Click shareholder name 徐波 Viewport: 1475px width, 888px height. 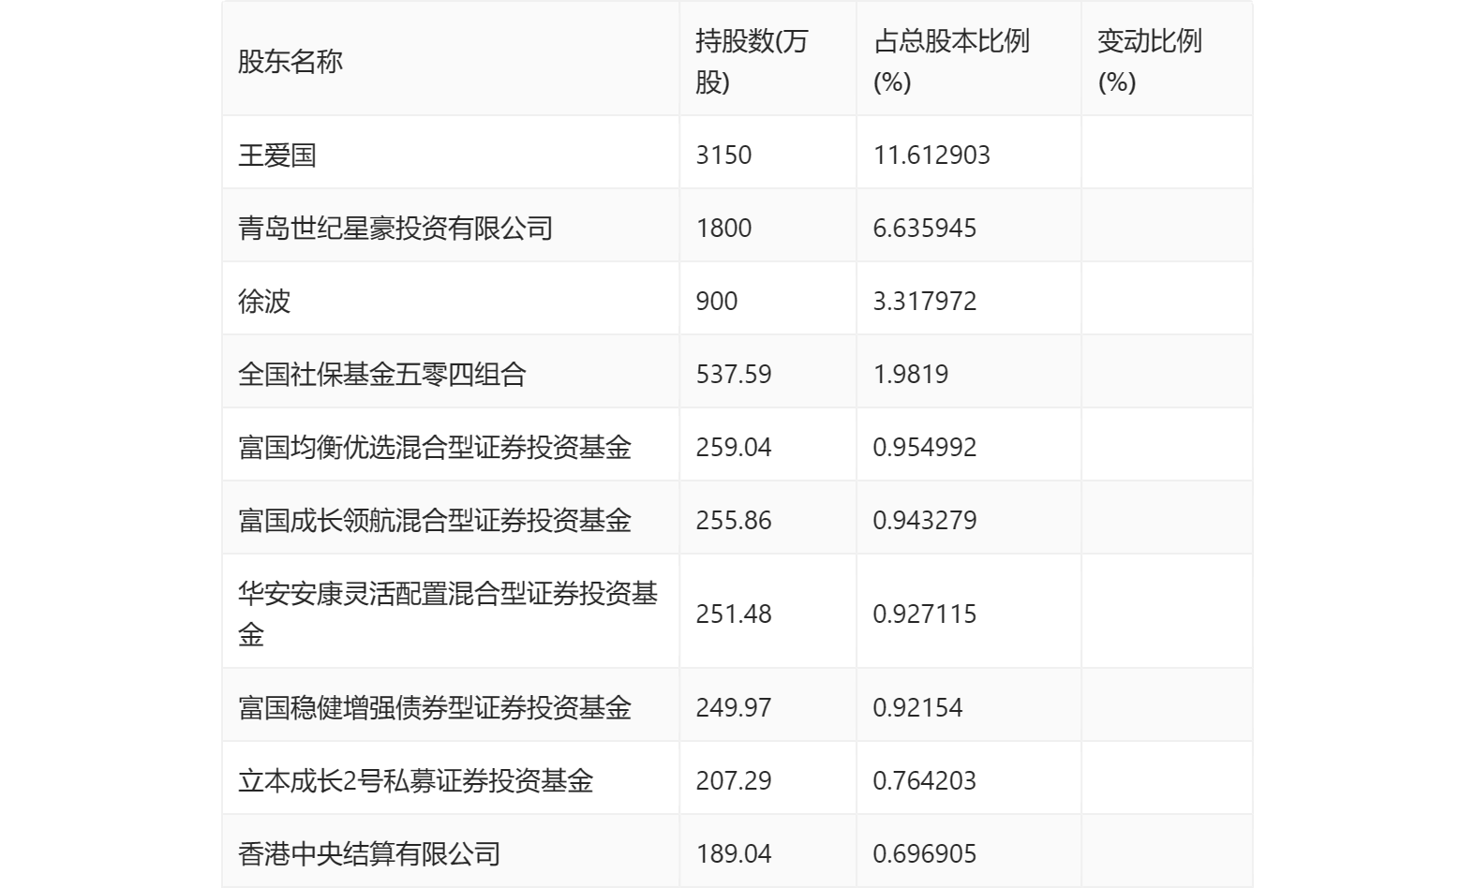click(x=264, y=301)
